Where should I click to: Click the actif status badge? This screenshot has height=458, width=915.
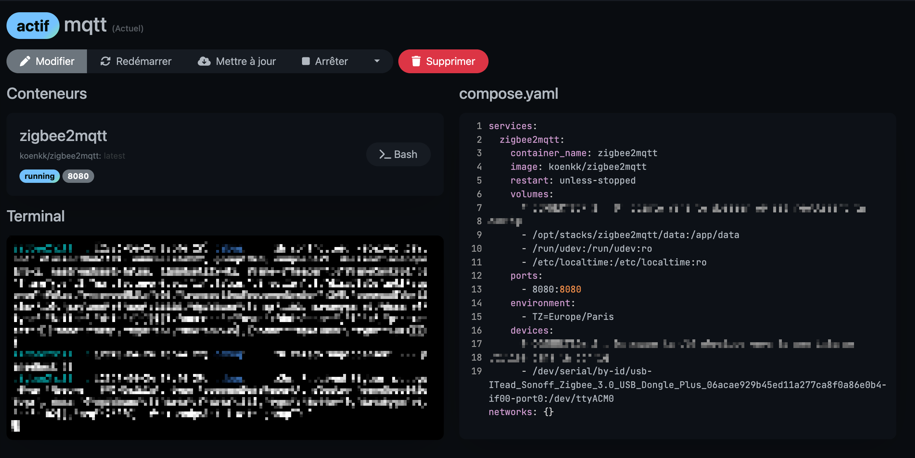tap(33, 26)
